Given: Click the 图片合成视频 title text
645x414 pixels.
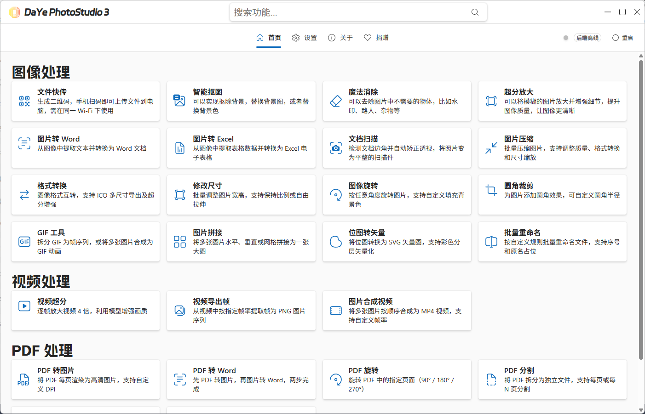Looking at the screenshot, I should (370, 301).
